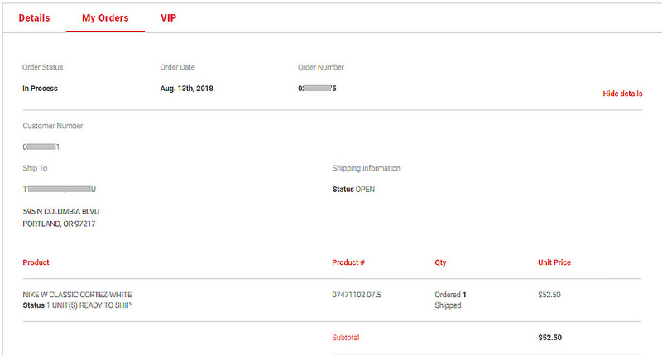The height and width of the screenshot is (356, 662).
Task: Click the 1 UNIT(S) READY TO SHIP status
Action: pyautogui.click(x=89, y=305)
